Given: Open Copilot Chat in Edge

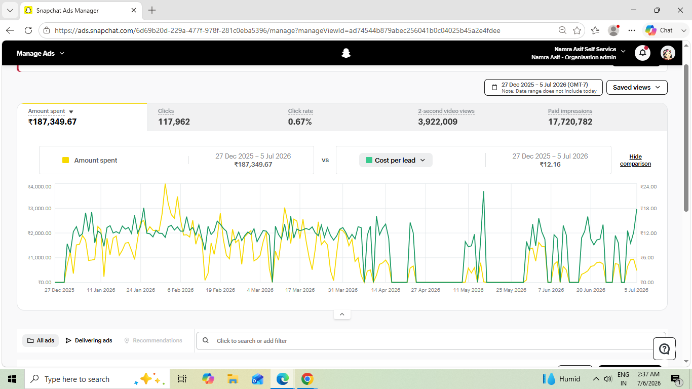Looking at the screenshot, I should (x=660, y=30).
